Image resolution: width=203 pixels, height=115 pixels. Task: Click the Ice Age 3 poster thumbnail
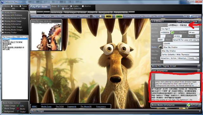(x=46, y=35)
